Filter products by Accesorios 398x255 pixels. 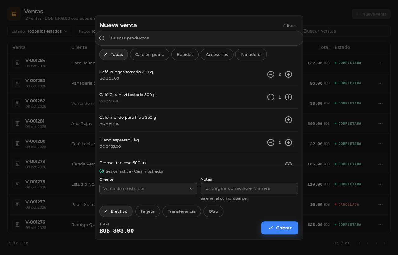(x=217, y=54)
